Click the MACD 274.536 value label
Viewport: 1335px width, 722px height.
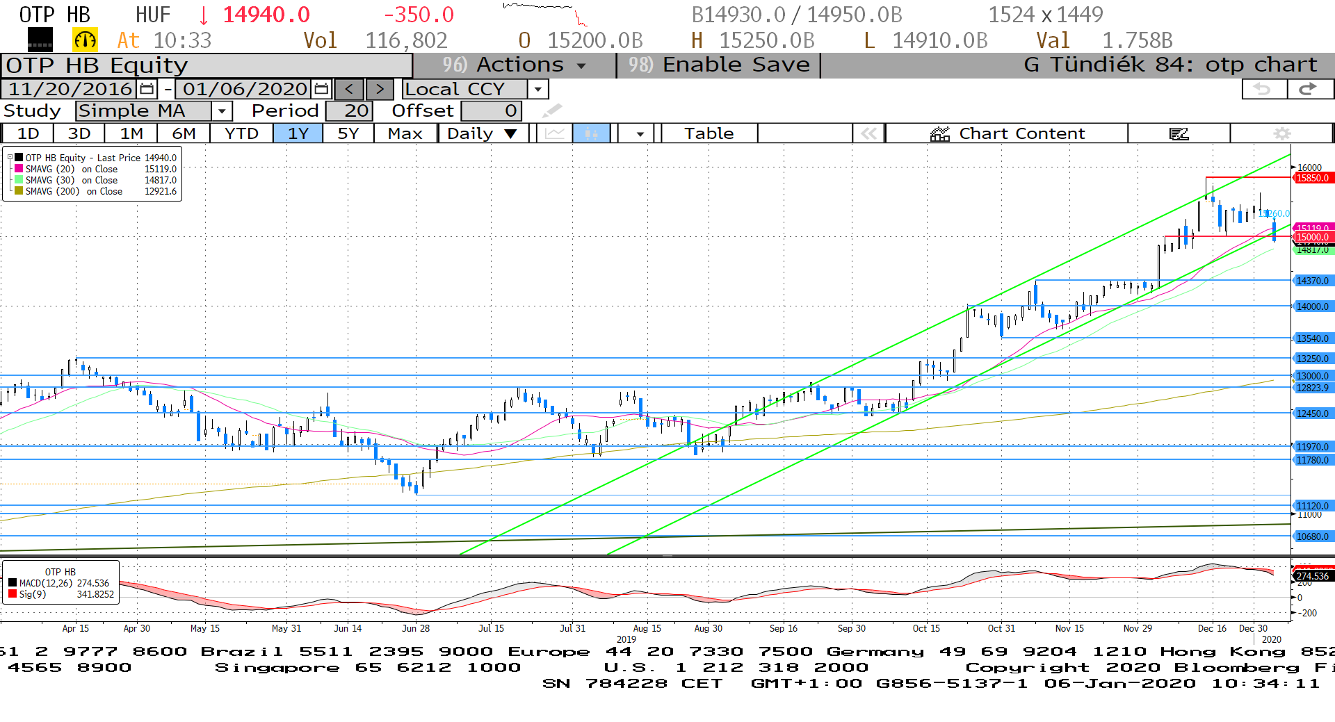(1313, 576)
